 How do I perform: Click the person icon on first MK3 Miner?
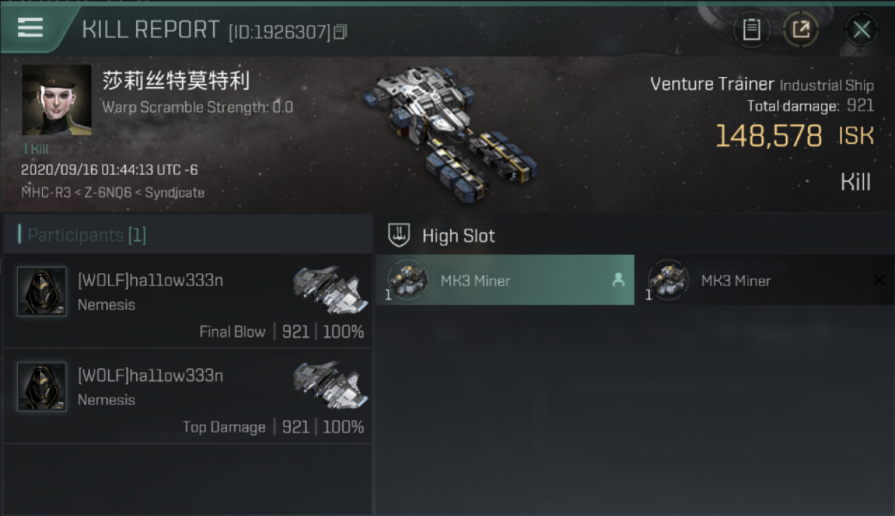coord(618,279)
